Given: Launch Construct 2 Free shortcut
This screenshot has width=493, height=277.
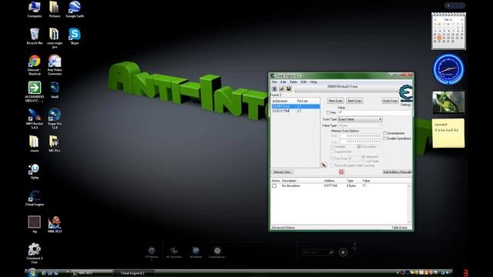Looking at the screenshot, I should tap(35, 253).
